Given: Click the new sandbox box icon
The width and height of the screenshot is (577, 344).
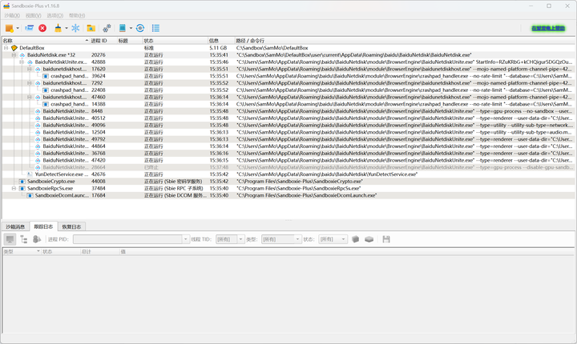Looking at the screenshot, I should [x=9, y=28].
